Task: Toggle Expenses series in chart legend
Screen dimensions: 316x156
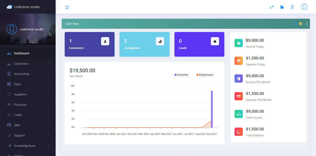Action: [x=205, y=75]
